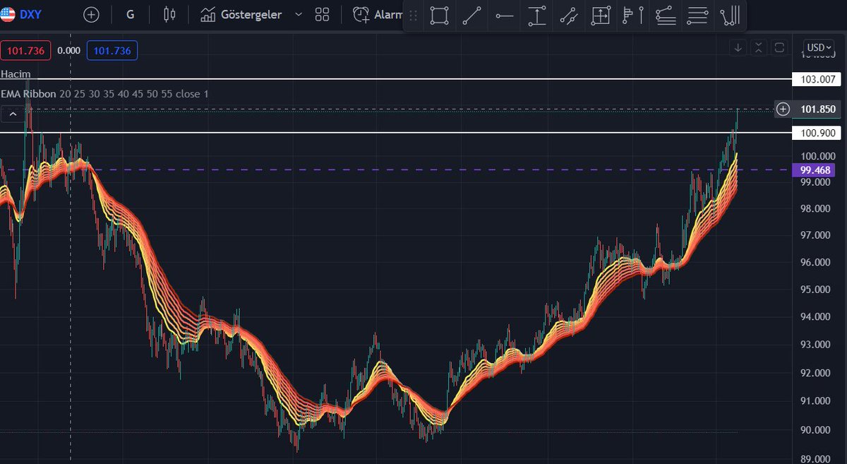Viewport: 847px width, 464px height.
Task: Expand the favorite indicators dropdown arrow
Action: 299,14
